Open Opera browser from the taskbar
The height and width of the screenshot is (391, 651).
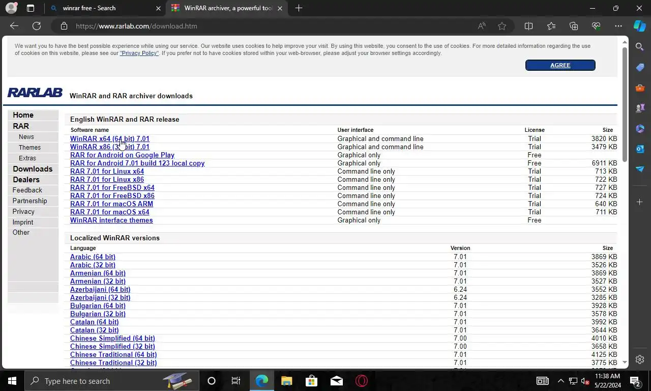pyautogui.click(x=362, y=381)
